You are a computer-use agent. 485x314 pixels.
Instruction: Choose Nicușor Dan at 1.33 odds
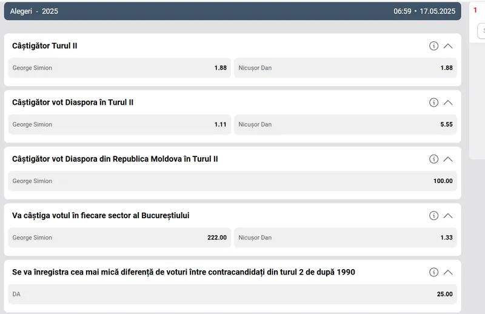(346, 238)
